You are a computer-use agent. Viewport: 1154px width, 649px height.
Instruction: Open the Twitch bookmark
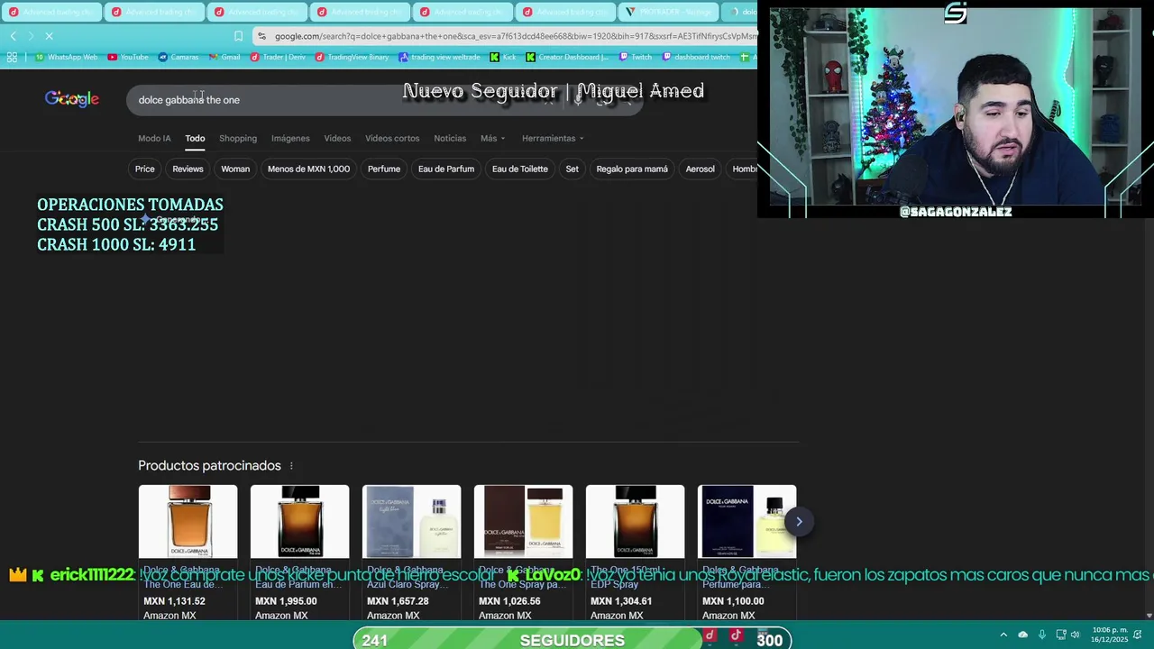pos(635,57)
